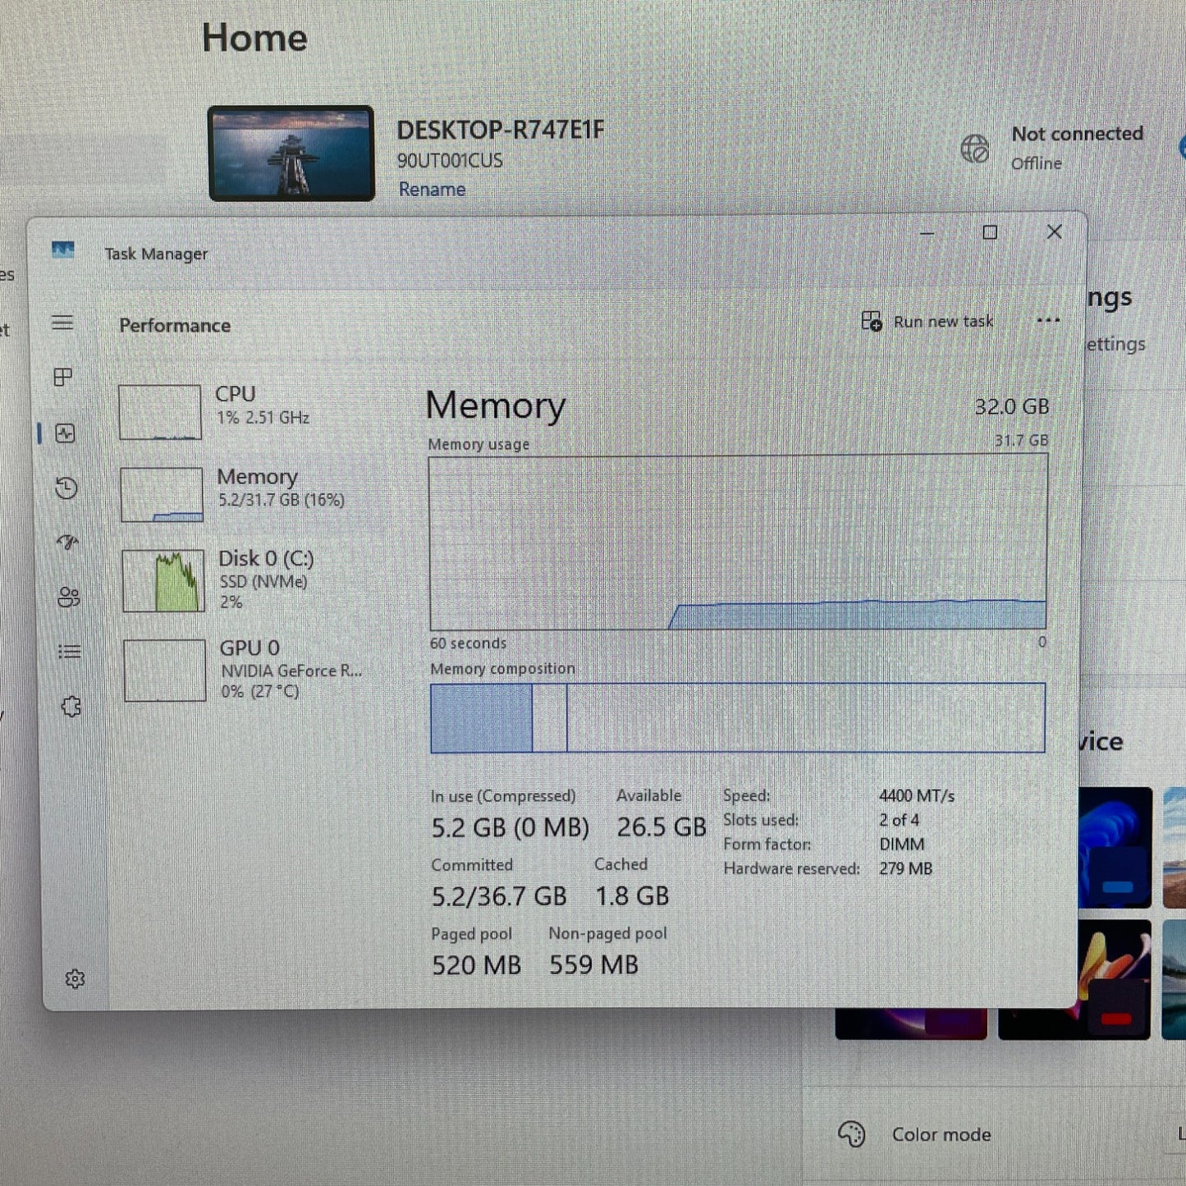Open the Task Manager hamburger navigation menu
Viewport: 1186px width, 1186px height.
point(62,323)
